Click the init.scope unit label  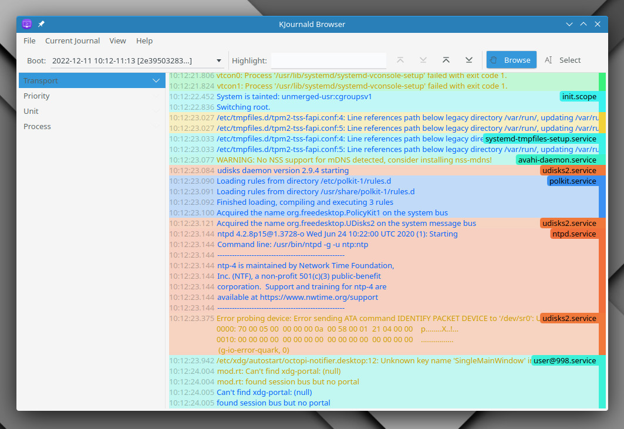[x=579, y=96]
